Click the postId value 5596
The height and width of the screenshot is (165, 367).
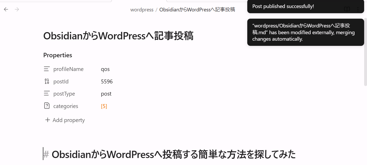pos(107,82)
